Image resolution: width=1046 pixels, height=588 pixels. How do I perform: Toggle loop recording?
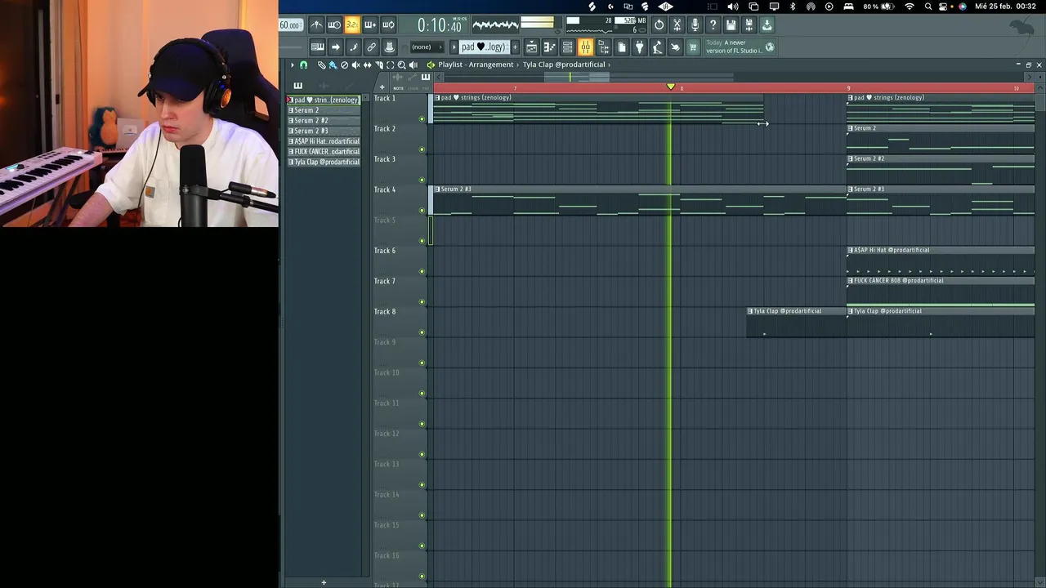[388, 24]
